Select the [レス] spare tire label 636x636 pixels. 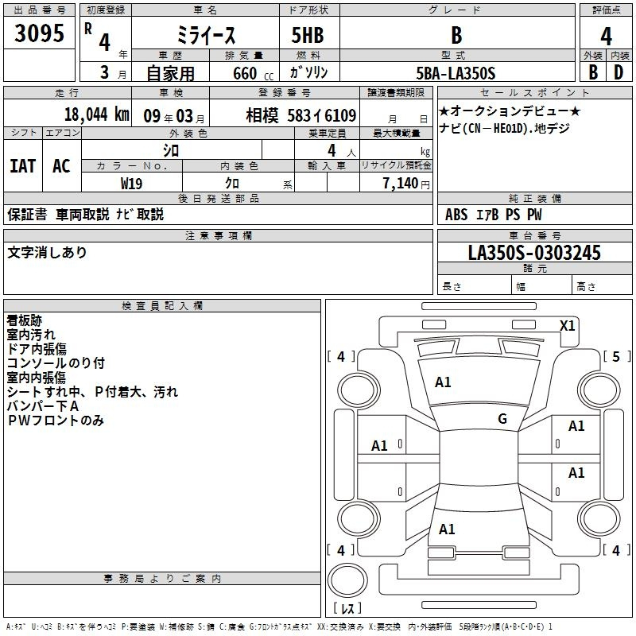(x=347, y=607)
